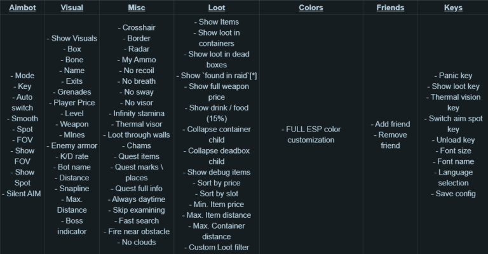Choose the Boss indicator entry
This screenshot has width=488, height=254.
point(72,226)
